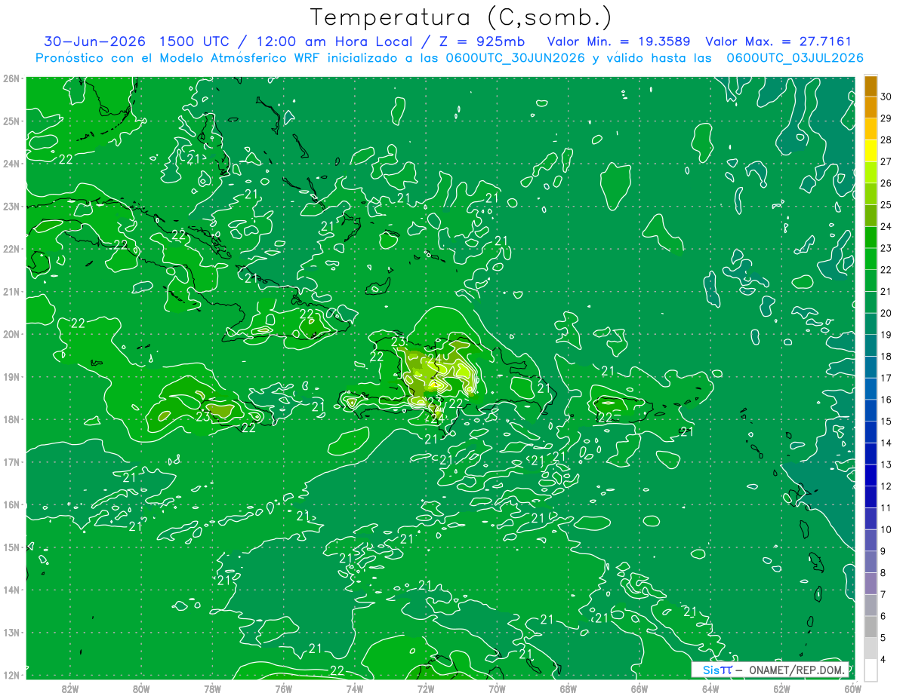Click color scale value '25'

(x=886, y=205)
